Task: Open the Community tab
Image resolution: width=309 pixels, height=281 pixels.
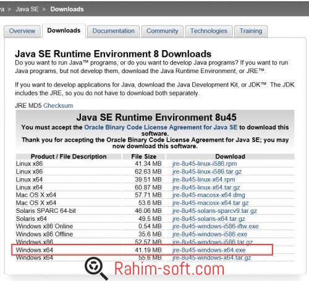Action: tap(163, 31)
